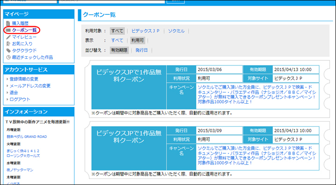Click campaign description link of 2015/03/06 coupon
Screen dimensions: 336x185
256,95
